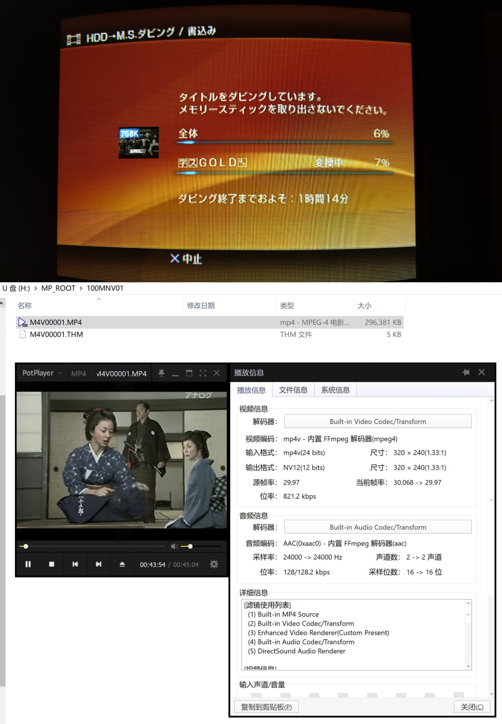
Task: Pin the 播放信息 panel
Action: (x=466, y=372)
